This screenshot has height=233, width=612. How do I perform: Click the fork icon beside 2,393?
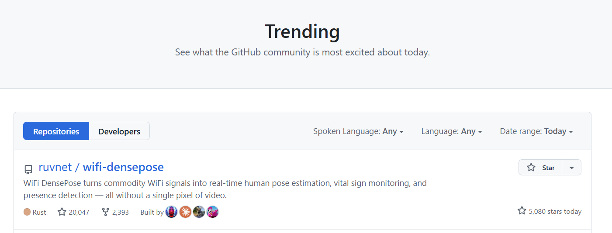[105, 212]
